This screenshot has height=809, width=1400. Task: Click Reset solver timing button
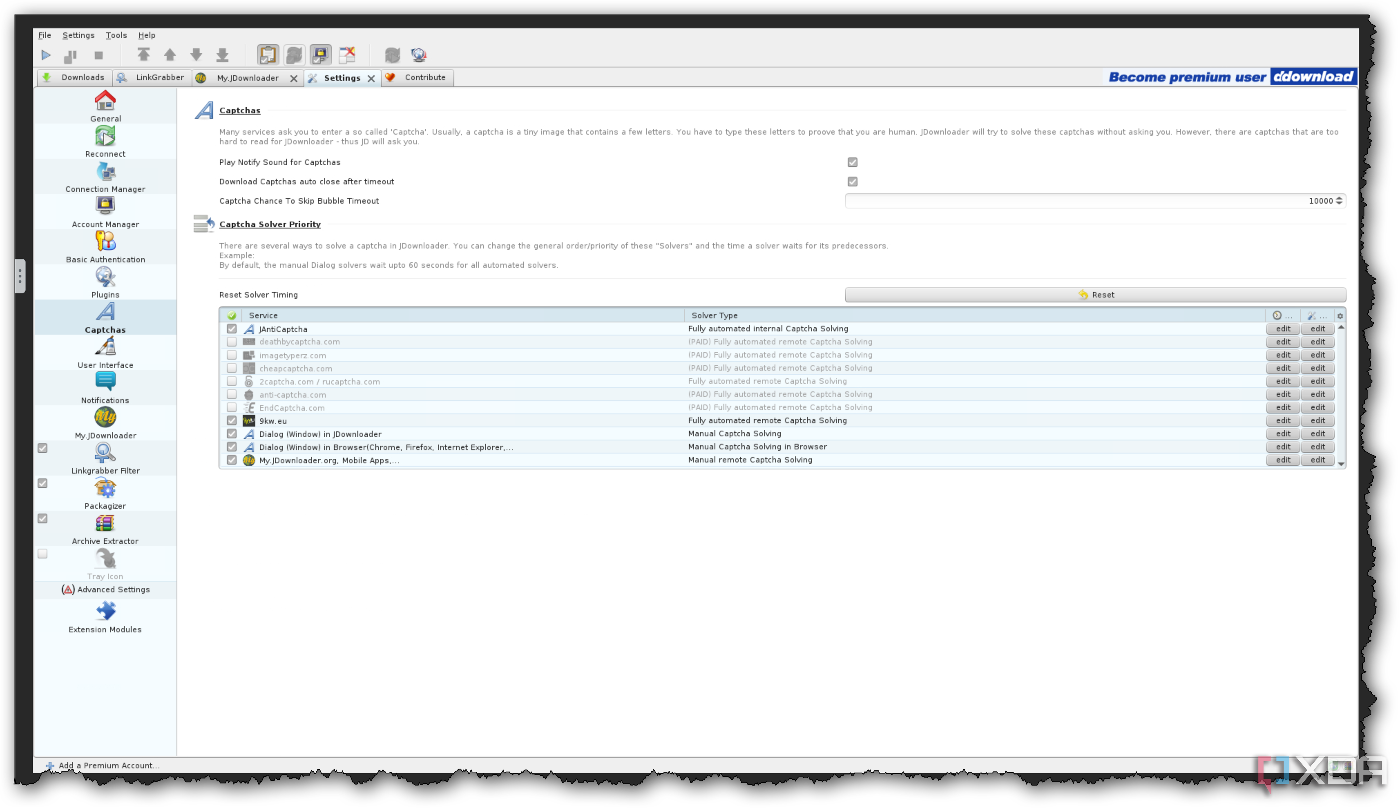(x=1095, y=295)
